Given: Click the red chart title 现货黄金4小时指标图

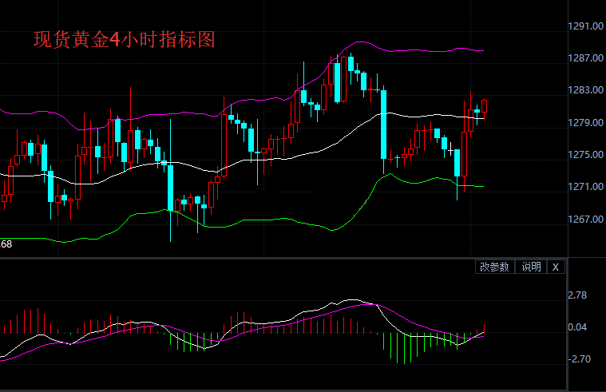Looking at the screenshot, I should pyautogui.click(x=124, y=39).
